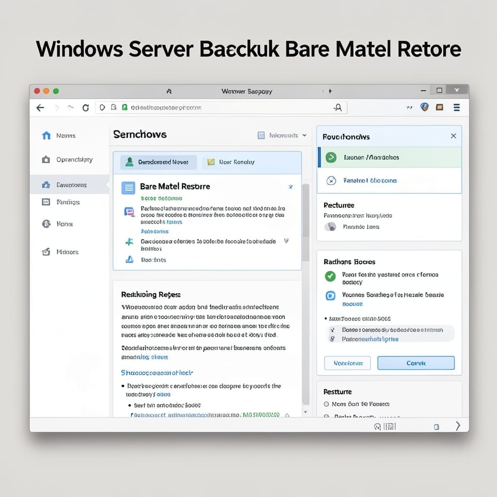The width and height of the screenshot is (497, 497).
Task: Open the orange bookmarks icon in toolbar
Action: pos(439,107)
